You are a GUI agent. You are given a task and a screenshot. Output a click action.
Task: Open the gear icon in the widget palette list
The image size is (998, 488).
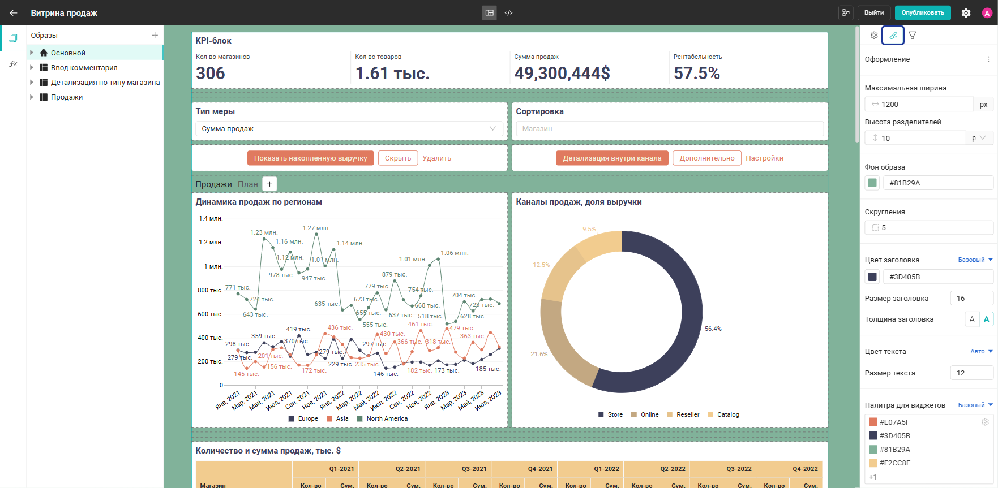[x=985, y=422]
